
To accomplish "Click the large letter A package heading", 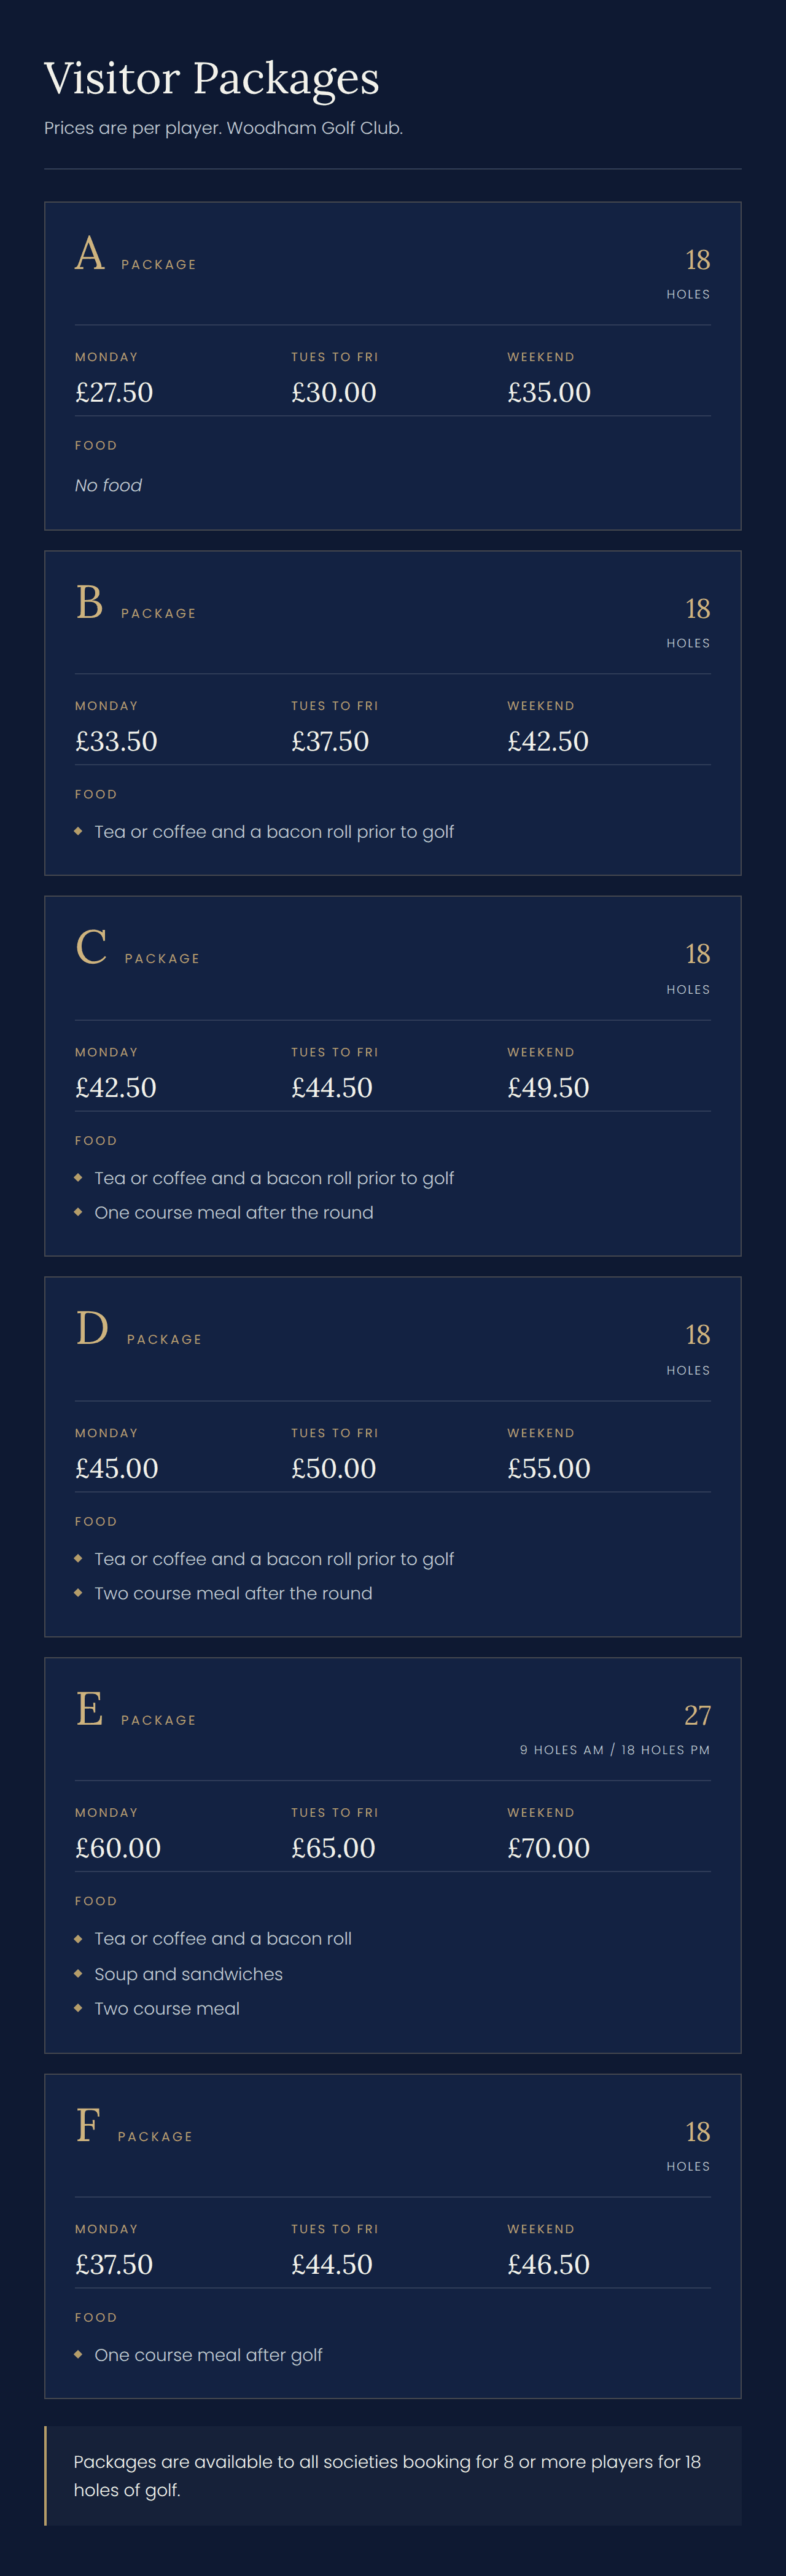I will click(x=90, y=254).
